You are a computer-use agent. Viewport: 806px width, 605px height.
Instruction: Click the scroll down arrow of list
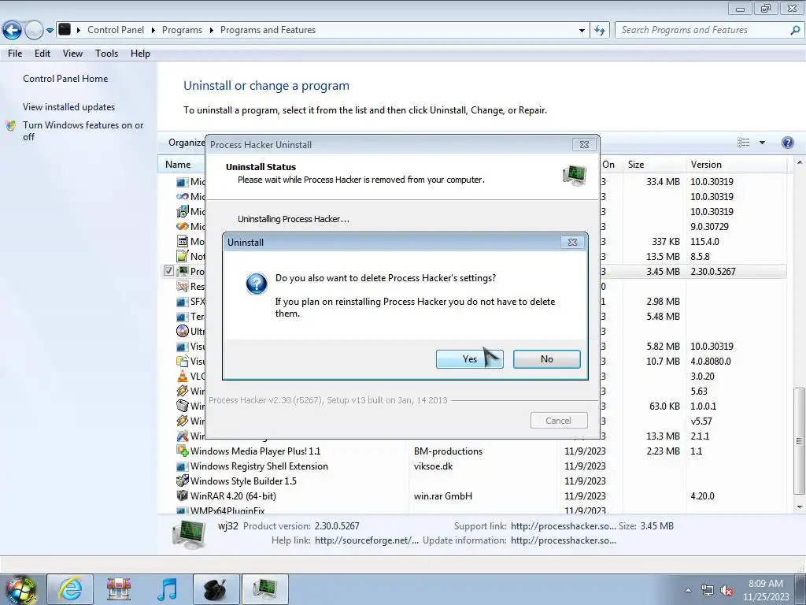(799, 507)
